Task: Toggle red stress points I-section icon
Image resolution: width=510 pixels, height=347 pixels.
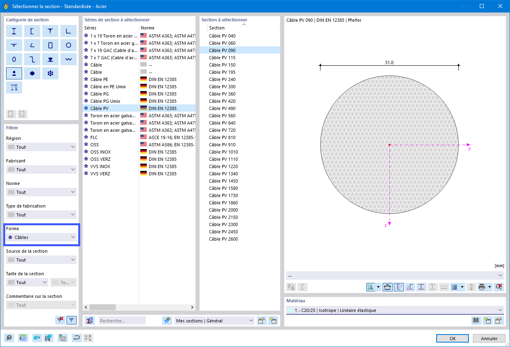Action: point(421,287)
